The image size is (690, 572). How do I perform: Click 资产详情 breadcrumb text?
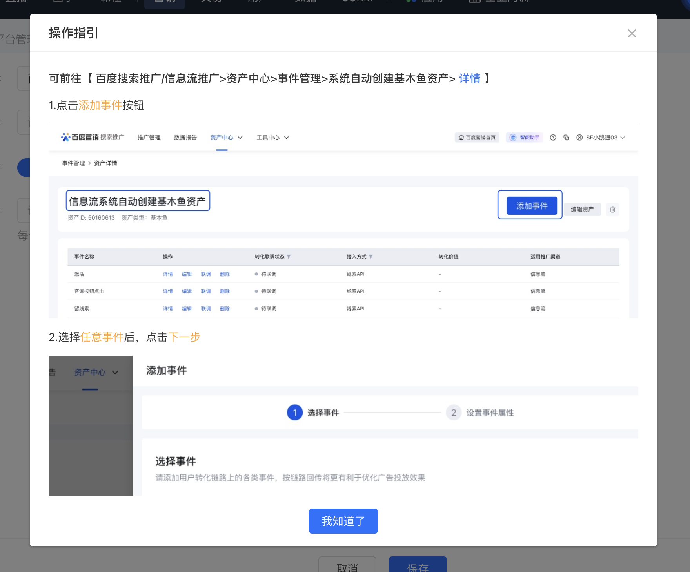[x=105, y=163]
